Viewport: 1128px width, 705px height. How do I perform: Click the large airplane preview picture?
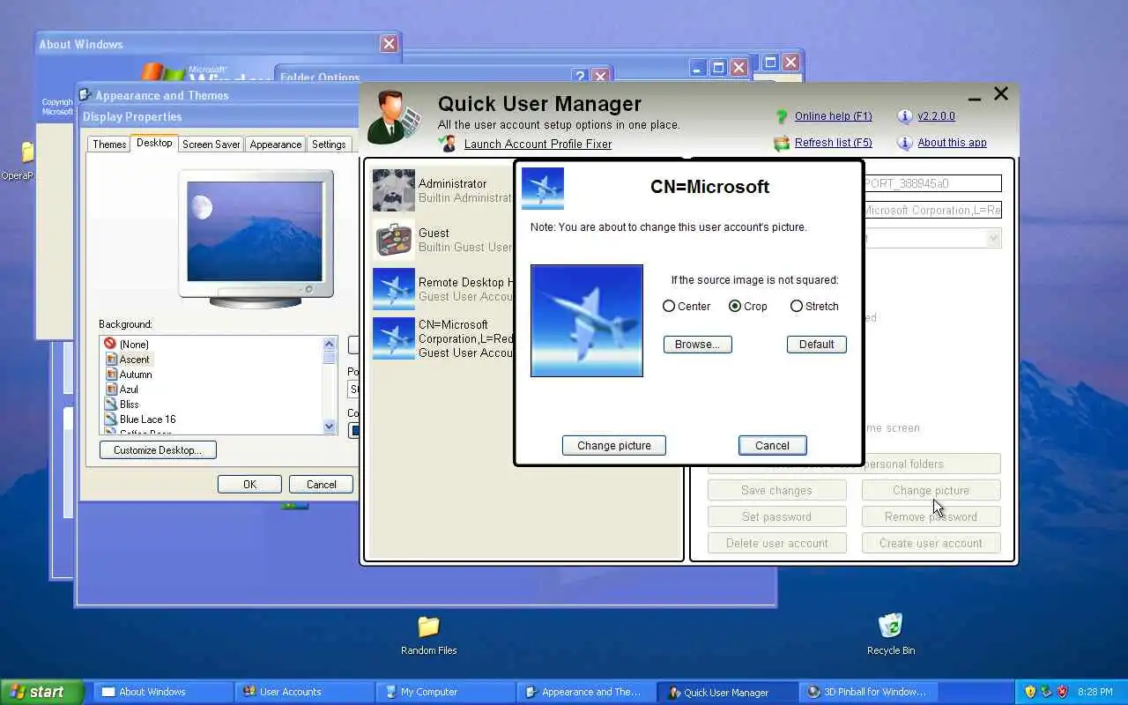pyautogui.click(x=587, y=321)
